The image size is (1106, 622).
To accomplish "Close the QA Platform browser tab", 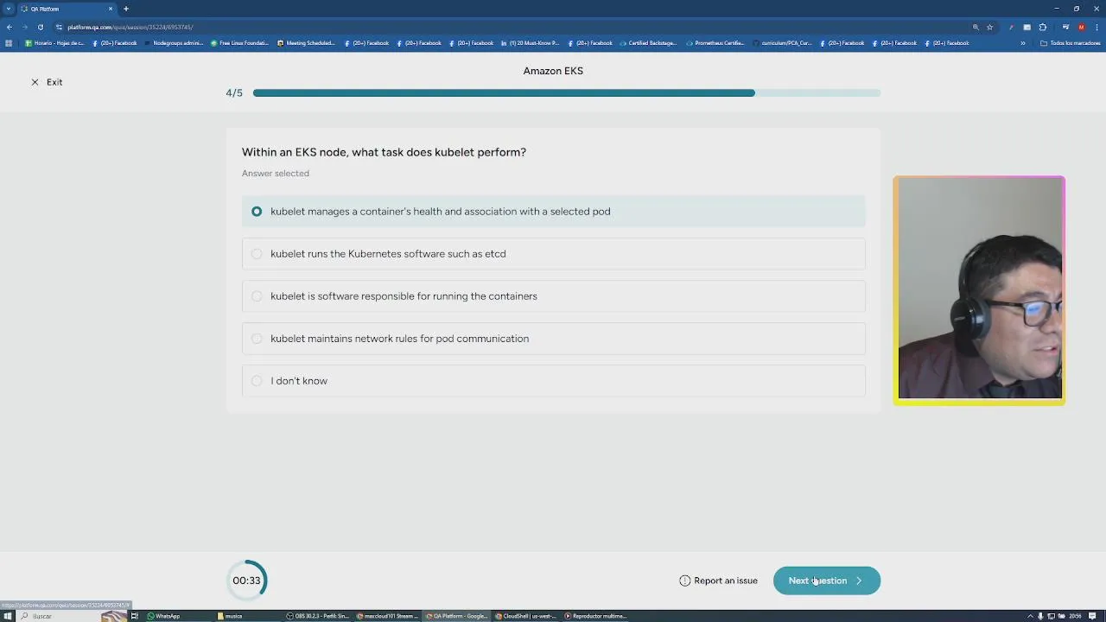I will [111, 9].
